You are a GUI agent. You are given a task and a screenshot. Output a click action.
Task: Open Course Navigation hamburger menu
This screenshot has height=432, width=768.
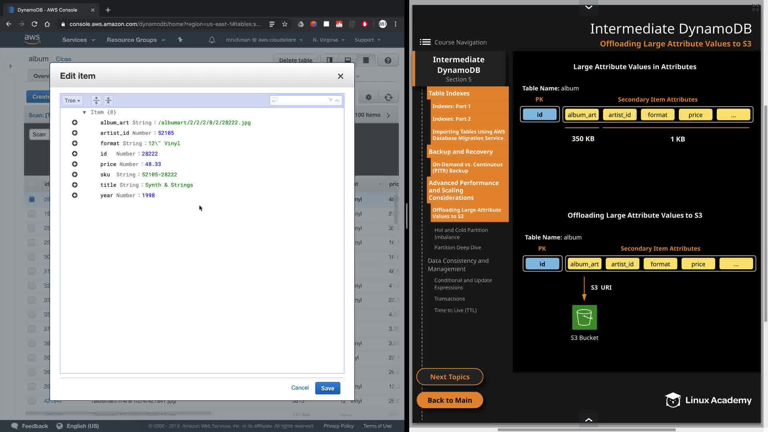click(x=425, y=42)
